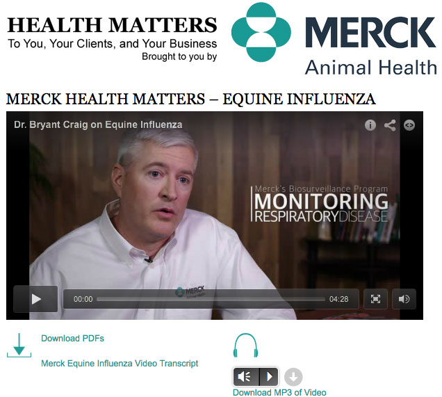This screenshot has height=397, width=442.
Task: Seek along the video progress bar
Action: [211, 299]
